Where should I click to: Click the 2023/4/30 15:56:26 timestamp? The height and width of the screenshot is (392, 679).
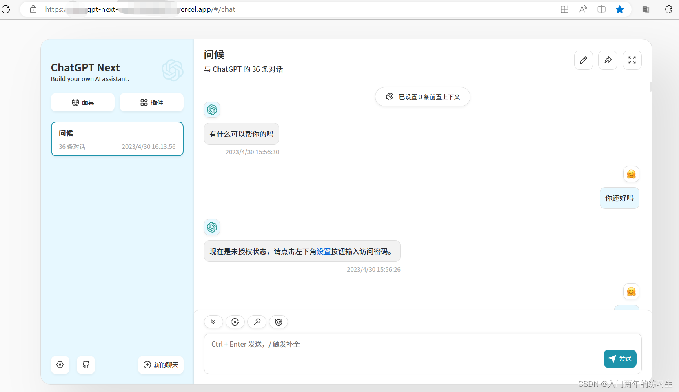(374, 270)
